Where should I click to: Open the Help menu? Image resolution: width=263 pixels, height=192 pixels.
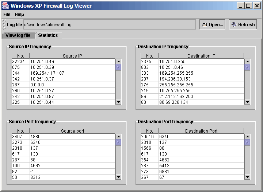coord(19,15)
